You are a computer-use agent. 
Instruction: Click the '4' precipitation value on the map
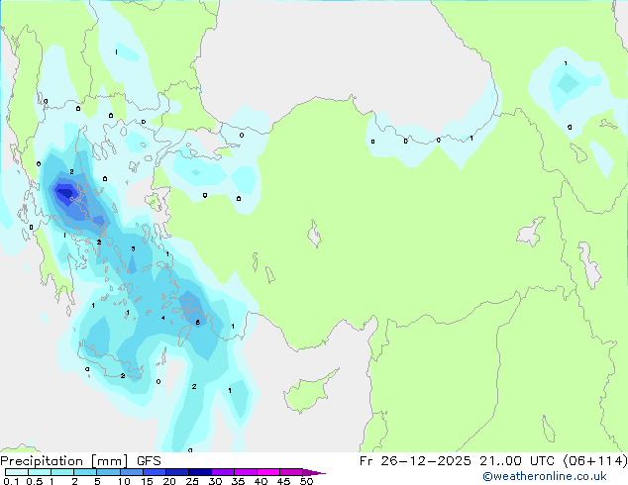pyautogui.click(x=163, y=318)
